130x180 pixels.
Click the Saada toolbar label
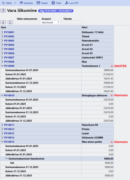(44, 3)
